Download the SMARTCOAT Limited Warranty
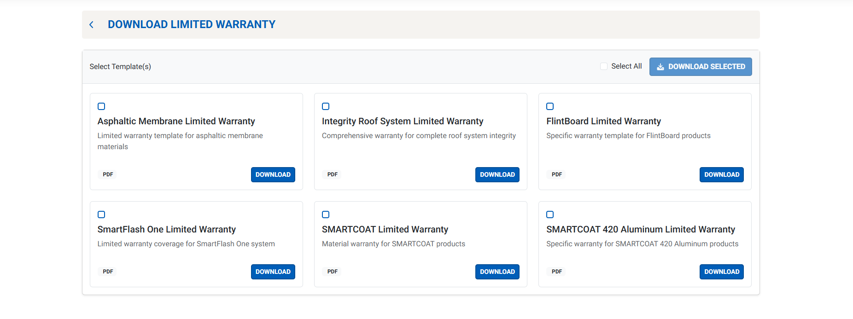The width and height of the screenshot is (853, 319). click(497, 272)
